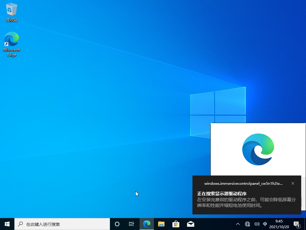Open the Microsoft Store
The height and width of the screenshot is (230, 306).
pyautogui.click(x=176, y=224)
